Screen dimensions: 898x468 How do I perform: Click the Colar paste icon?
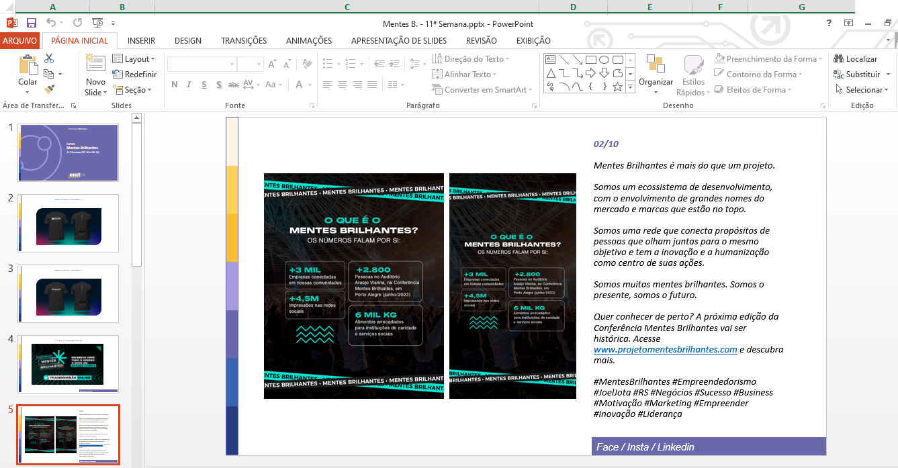click(x=28, y=71)
